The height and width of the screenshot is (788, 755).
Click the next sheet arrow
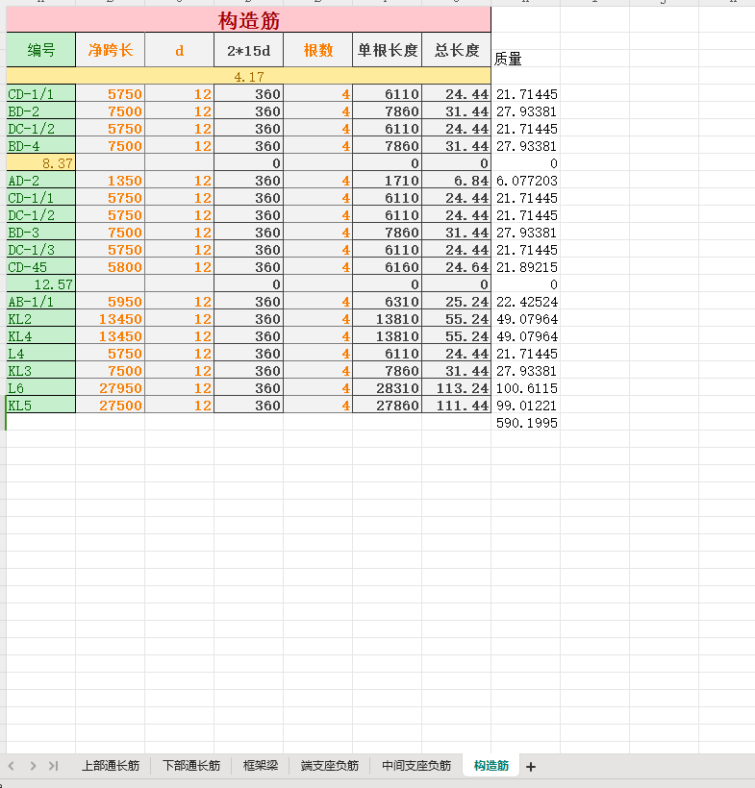tap(33, 766)
